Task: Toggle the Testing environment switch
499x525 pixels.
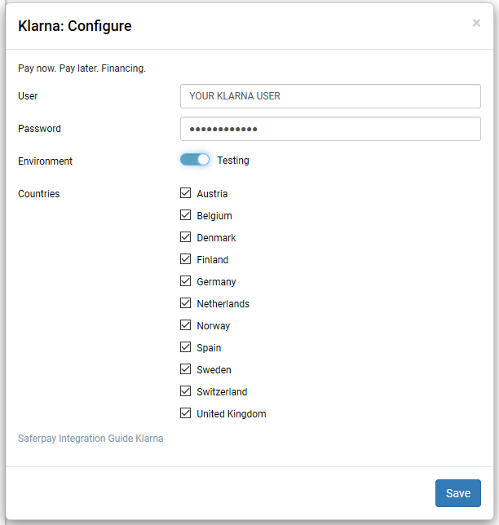Action: [x=195, y=160]
